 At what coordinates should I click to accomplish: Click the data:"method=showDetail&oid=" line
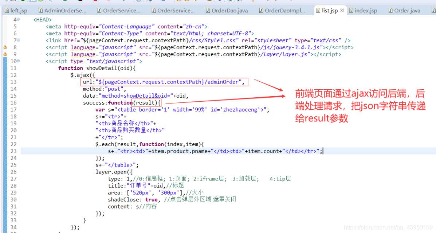[136, 96]
